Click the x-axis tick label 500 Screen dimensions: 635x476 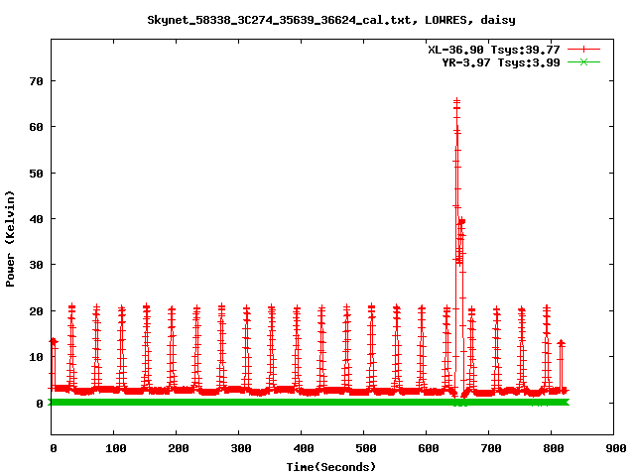pyautogui.click(x=366, y=448)
